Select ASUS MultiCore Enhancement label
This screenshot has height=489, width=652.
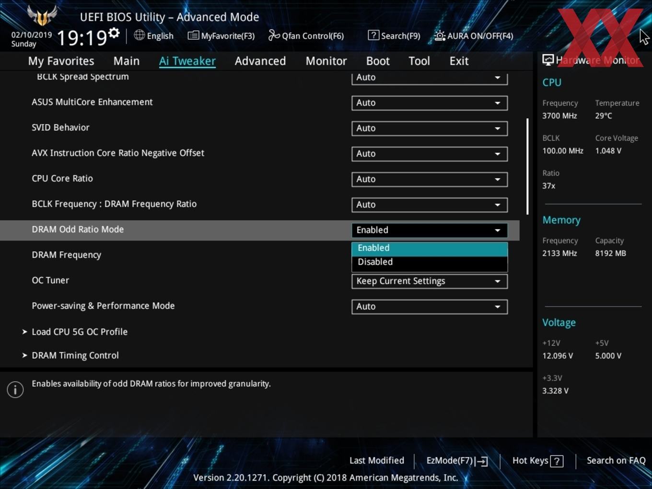coord(92,102)
